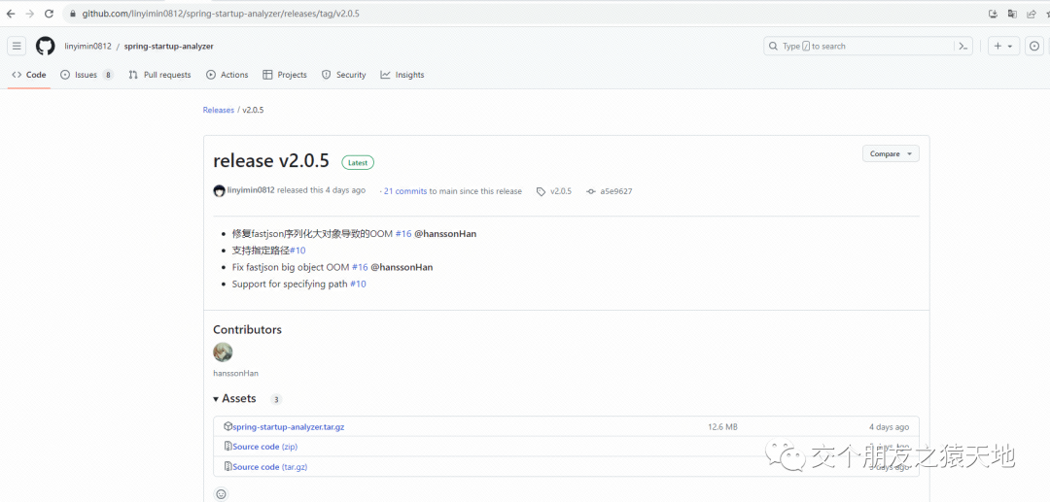This screenshot has width=1050, height=502.
Task: Click the GitHub octocat logo
Action: coord(45,47)
